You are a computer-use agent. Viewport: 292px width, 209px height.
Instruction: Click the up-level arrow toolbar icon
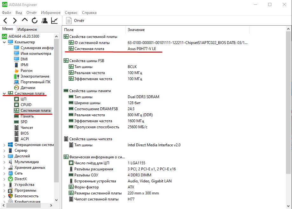[x=24, y=20]
